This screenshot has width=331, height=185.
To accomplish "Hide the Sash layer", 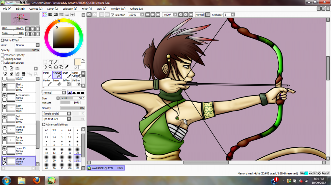I will click(4, 106).
